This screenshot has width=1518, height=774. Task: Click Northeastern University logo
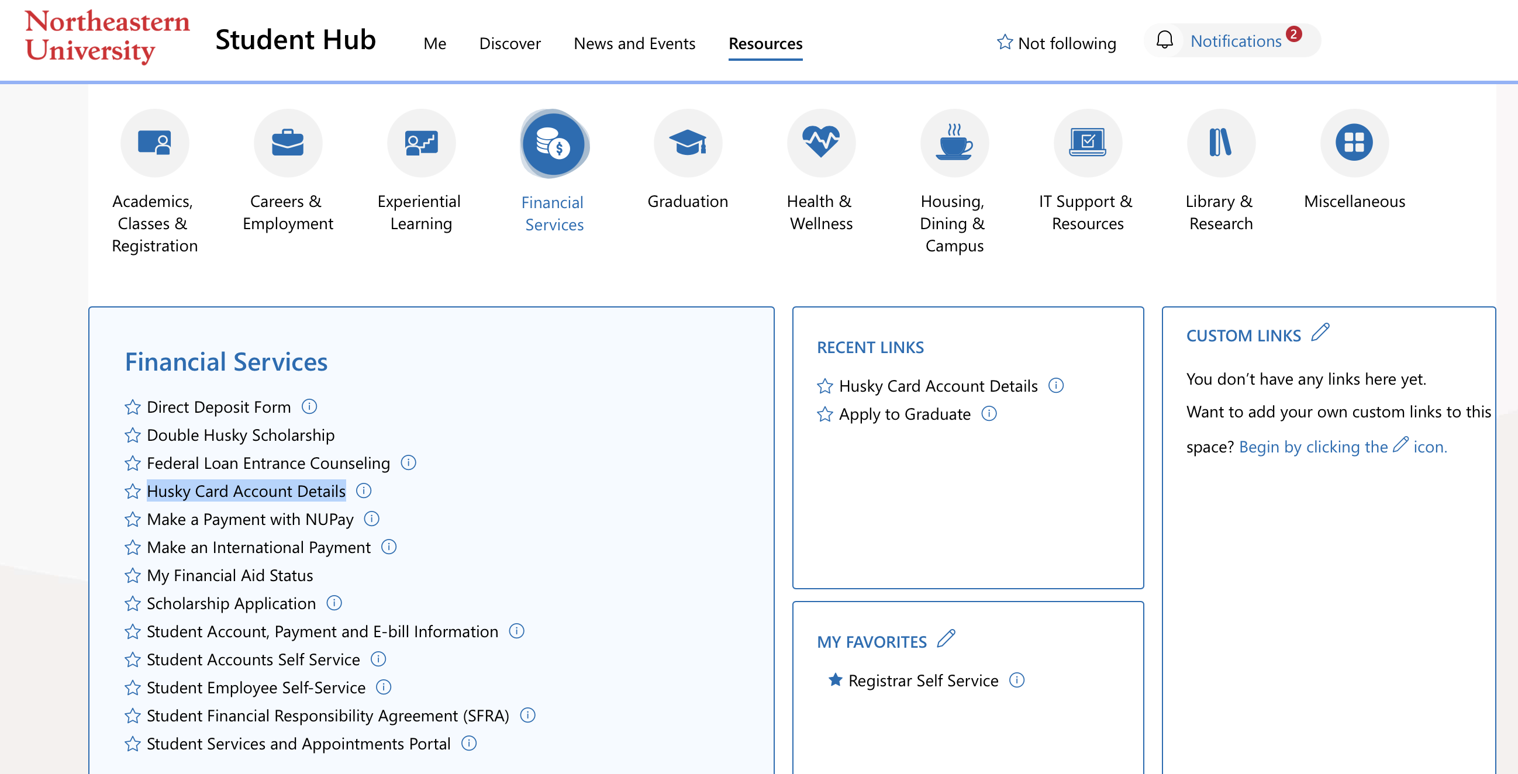107,36
